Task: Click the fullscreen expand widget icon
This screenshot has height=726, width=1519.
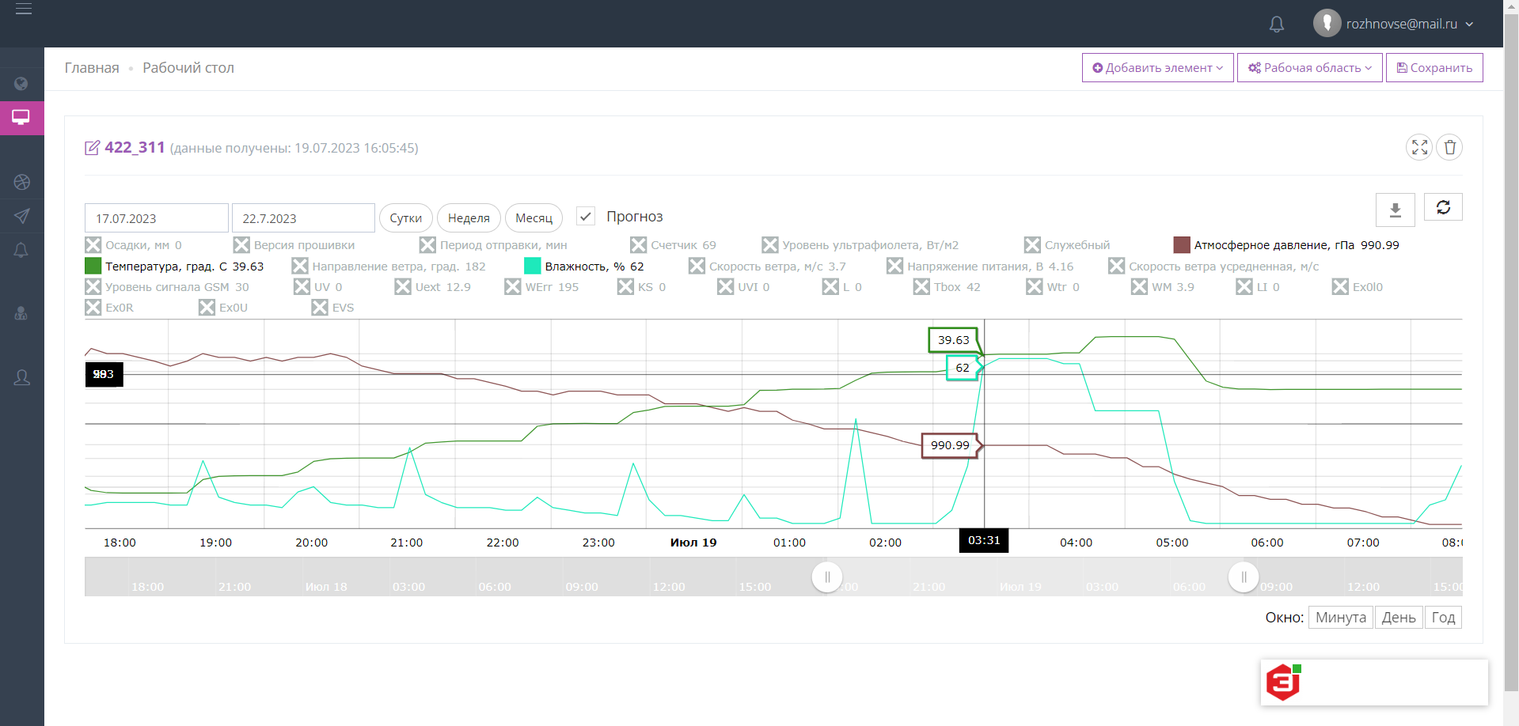Action: [1418, 147]
